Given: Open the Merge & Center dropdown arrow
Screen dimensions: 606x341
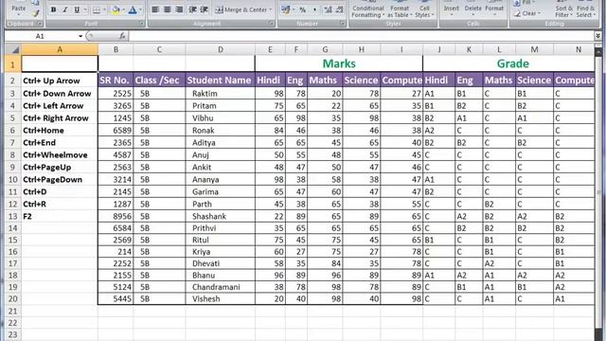Looking at the screenshot, I should (271, 9).
